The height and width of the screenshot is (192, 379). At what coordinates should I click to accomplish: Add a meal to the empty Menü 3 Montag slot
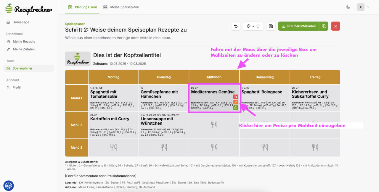pos(113,147)
